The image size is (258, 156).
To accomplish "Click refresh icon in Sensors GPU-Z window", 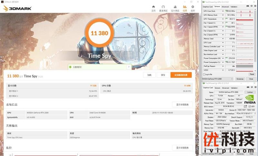I will click(x=252, y=6).
